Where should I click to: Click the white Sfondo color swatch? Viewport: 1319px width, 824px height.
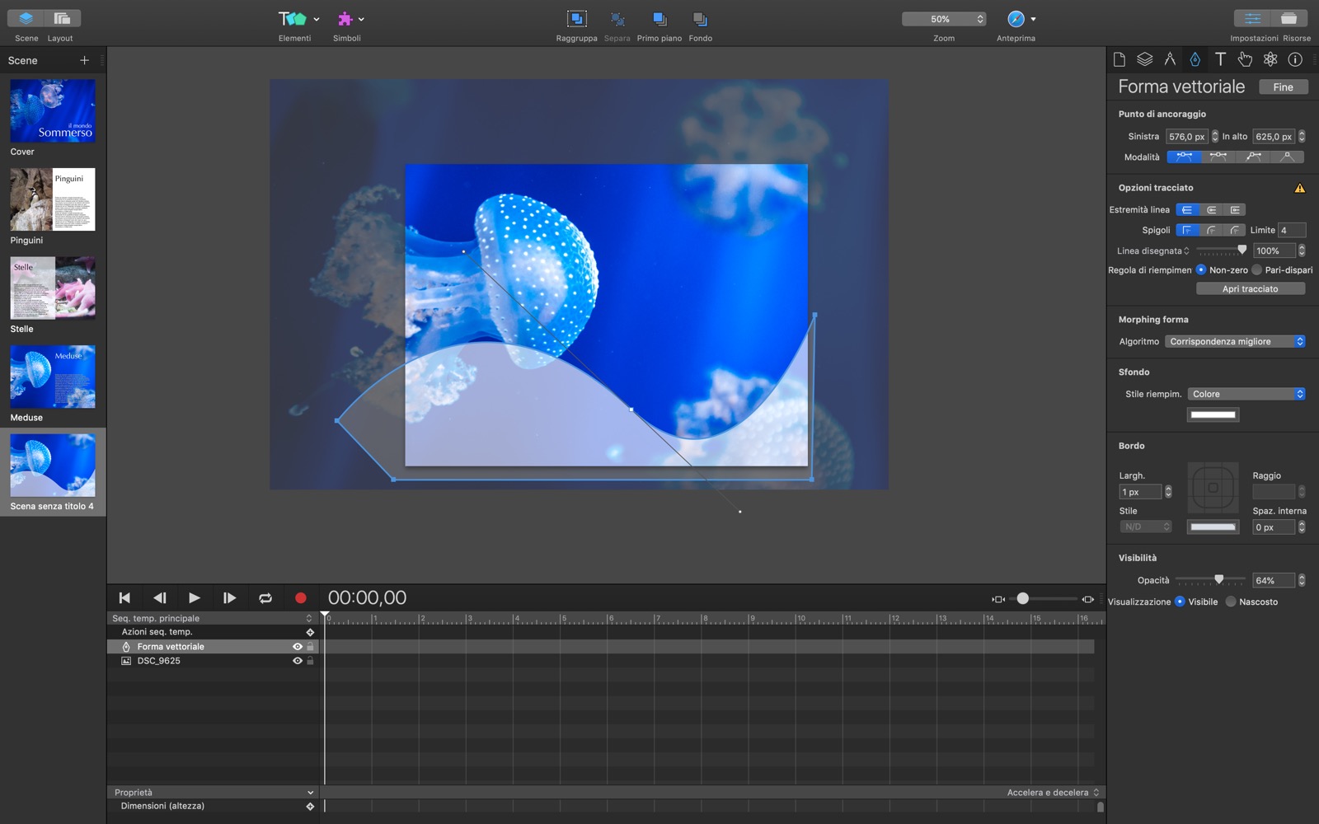[x=1213, y=414]
